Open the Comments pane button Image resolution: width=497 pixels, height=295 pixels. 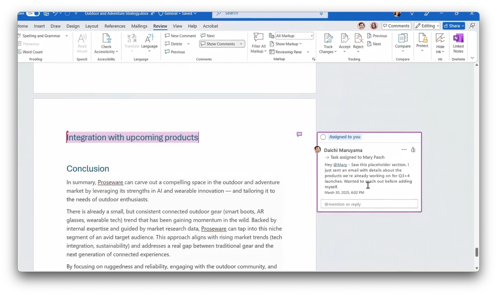[396, 26]
